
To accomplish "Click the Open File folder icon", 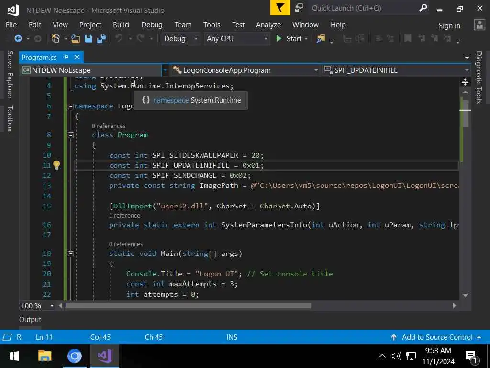I will coord(75,38).
